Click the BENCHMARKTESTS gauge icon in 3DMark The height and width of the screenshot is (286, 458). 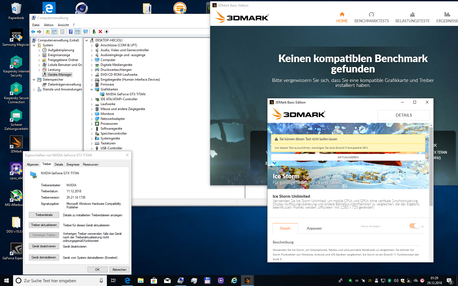pos(372,14)
